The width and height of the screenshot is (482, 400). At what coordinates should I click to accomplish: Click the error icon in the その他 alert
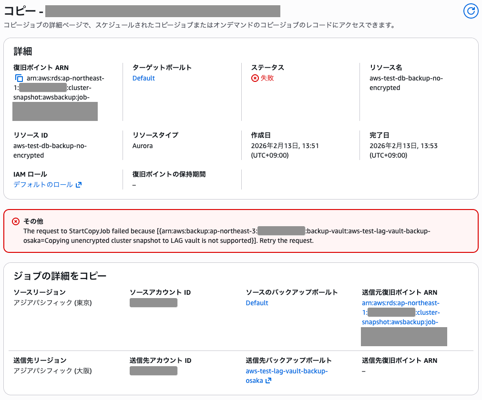point(17,220)
